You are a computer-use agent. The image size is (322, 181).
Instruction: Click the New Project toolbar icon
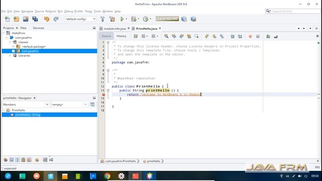point(17,19)
